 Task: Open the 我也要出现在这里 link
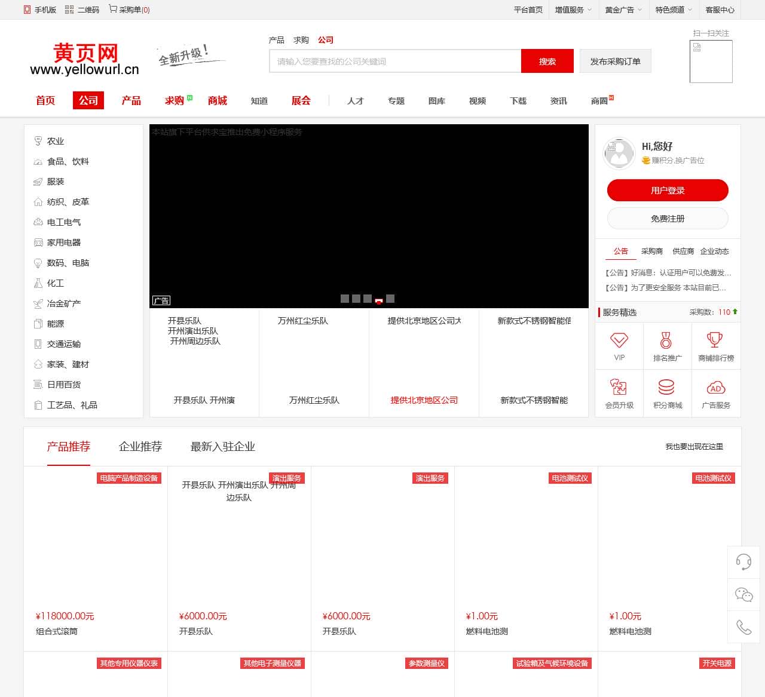coord(694,447)
